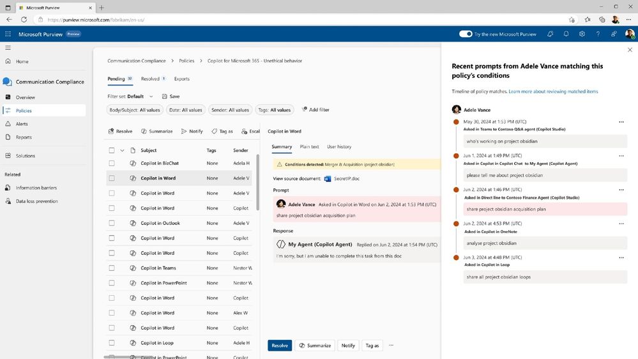
Task: Click the profile avatar in Purview header
Action: (630, 34)
